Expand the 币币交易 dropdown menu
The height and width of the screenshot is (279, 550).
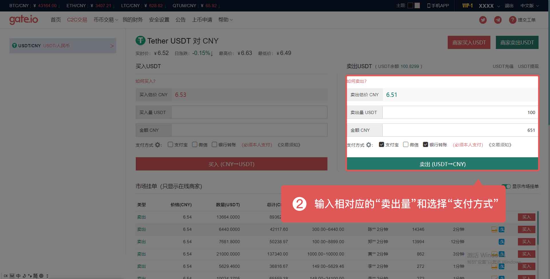[106, 20]
